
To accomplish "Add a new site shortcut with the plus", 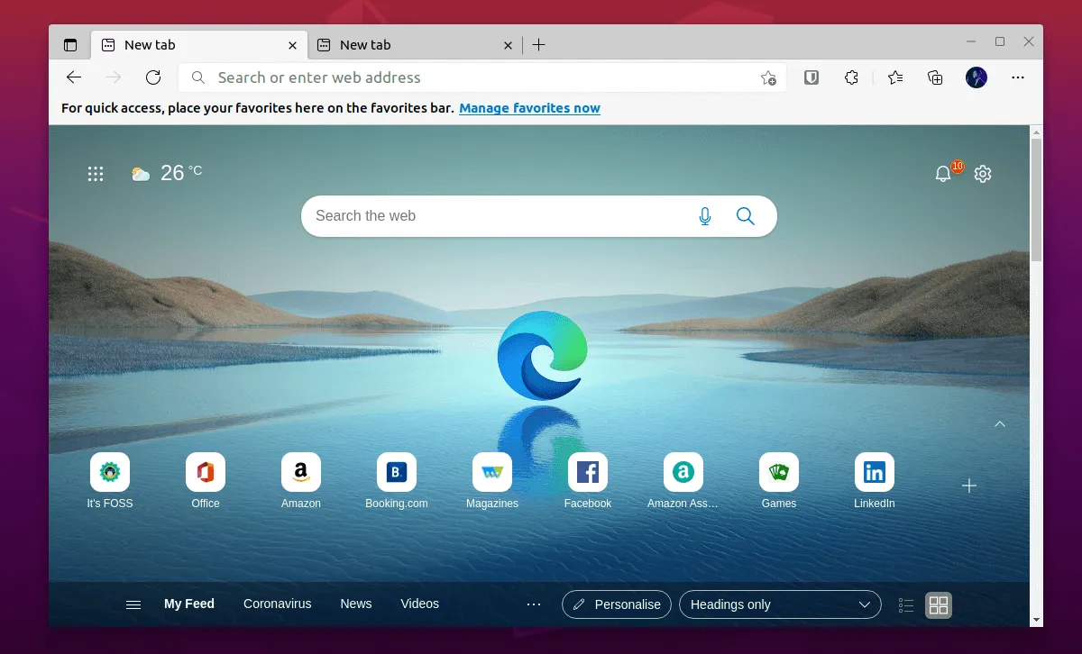I will click(x=969, y=486).
